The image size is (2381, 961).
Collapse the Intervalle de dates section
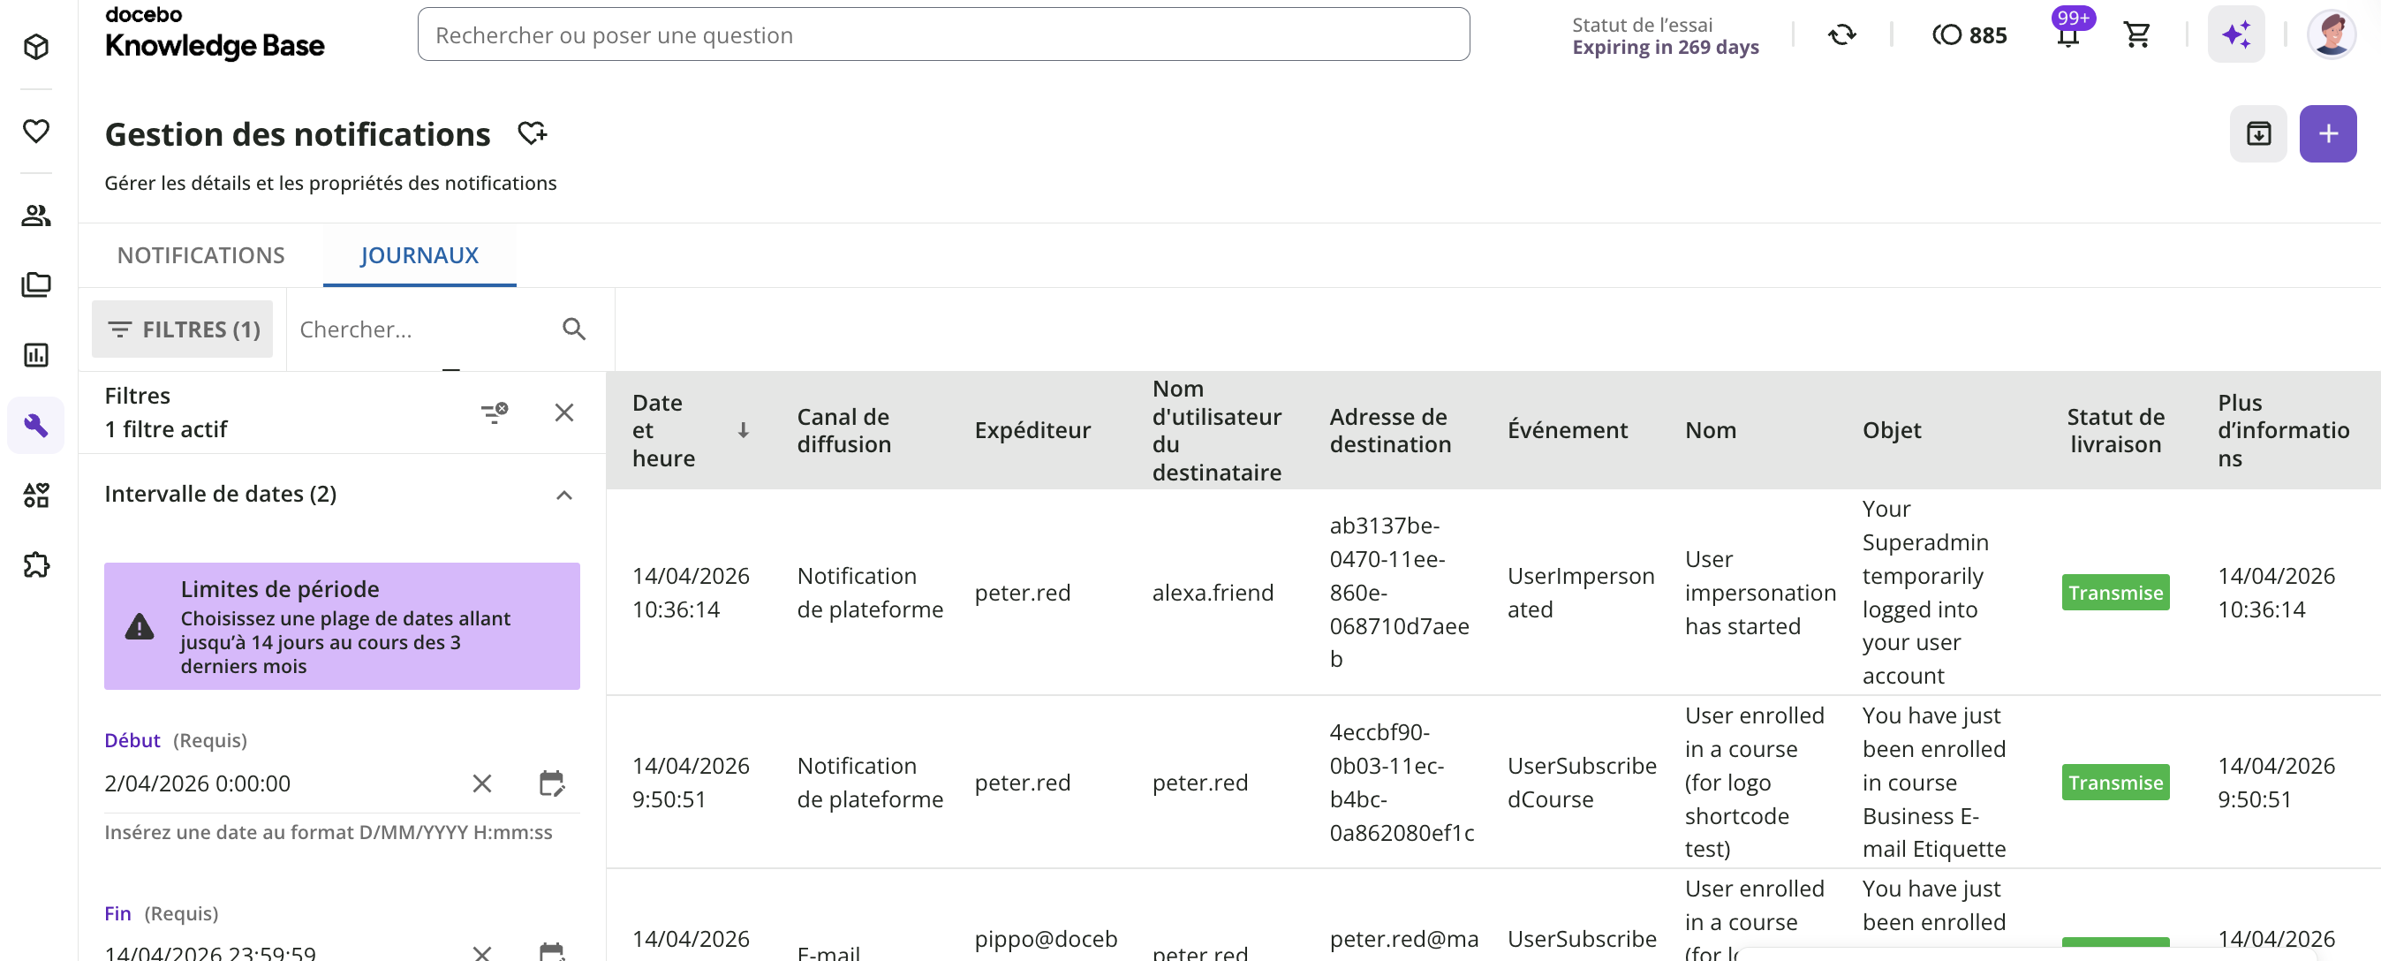click(x=563, y=496)
